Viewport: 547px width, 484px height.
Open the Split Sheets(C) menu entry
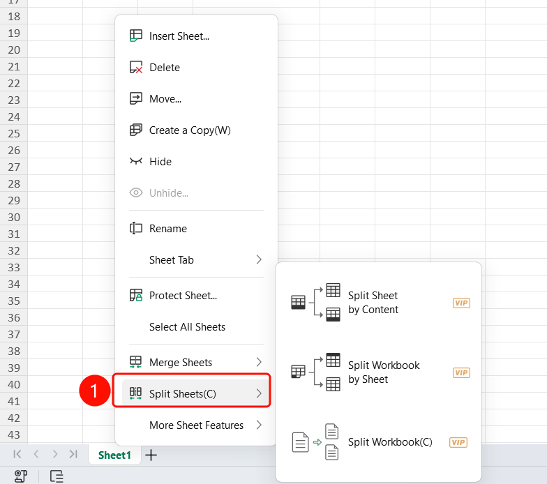(x=197, y=393)
